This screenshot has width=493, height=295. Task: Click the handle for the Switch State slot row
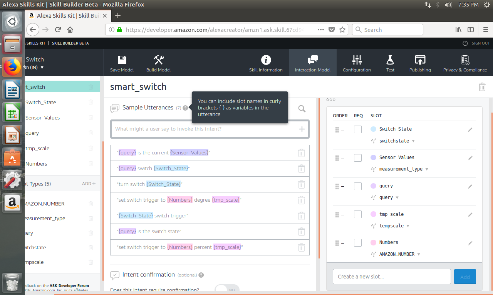(337, 130)
